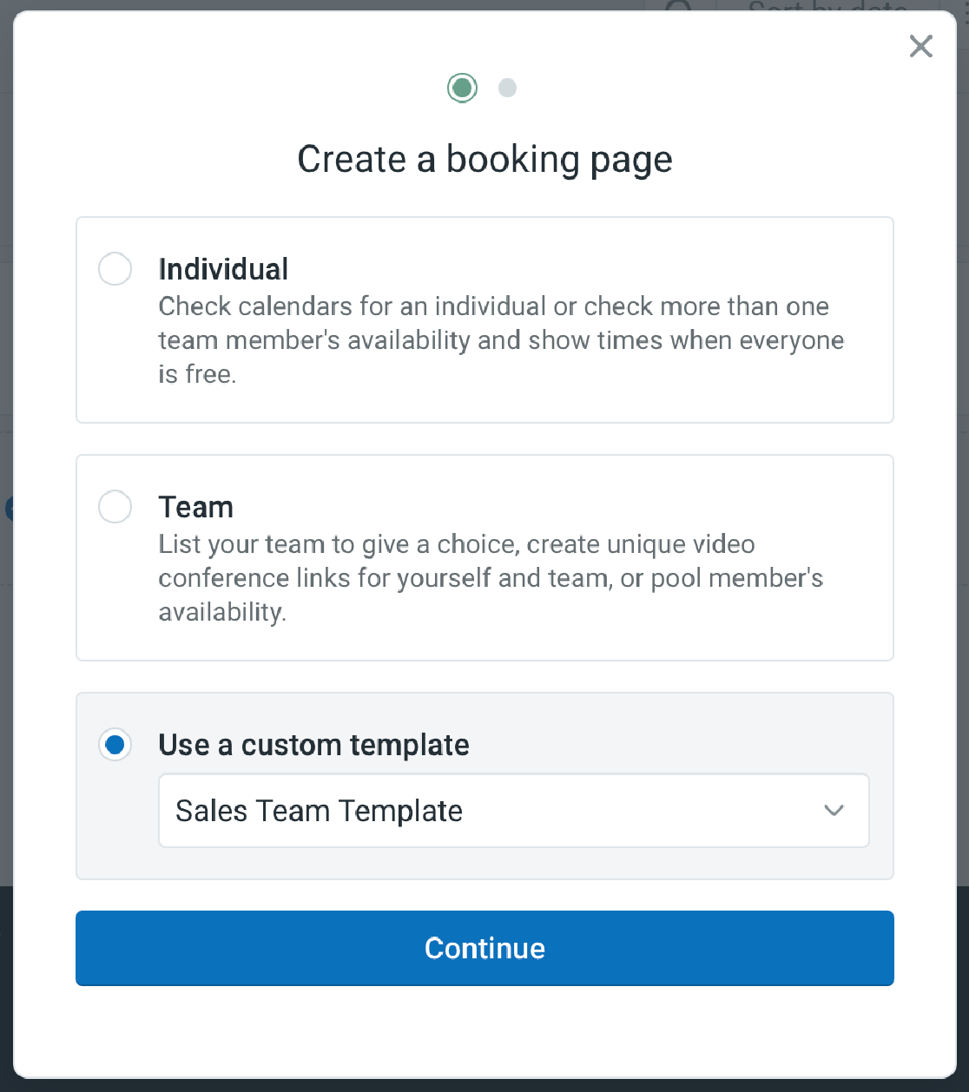Close the booking page dialog
The width and height of the screenshot is (969, 1092).
pyautogui.click(x=920, y=47)
